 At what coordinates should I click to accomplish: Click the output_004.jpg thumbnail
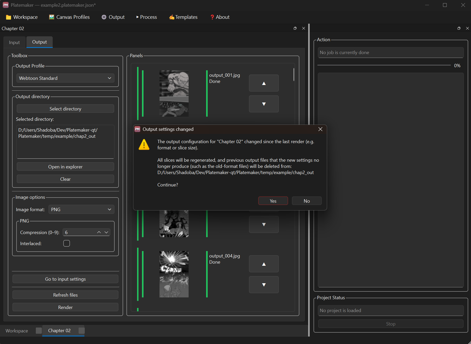coord(174,274)
